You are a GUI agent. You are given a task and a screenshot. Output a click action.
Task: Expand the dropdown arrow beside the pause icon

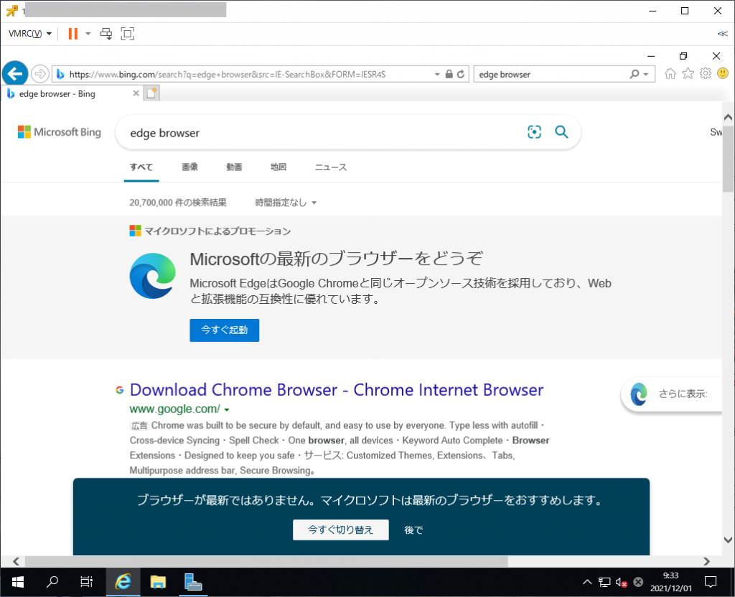pos(88,33)
